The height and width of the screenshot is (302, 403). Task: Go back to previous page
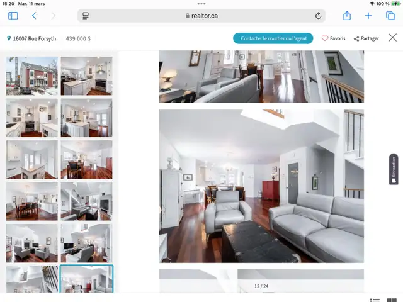click(34, 16)
